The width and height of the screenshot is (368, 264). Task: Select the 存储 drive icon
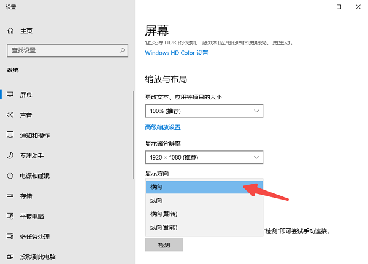[x=10, y=196]
